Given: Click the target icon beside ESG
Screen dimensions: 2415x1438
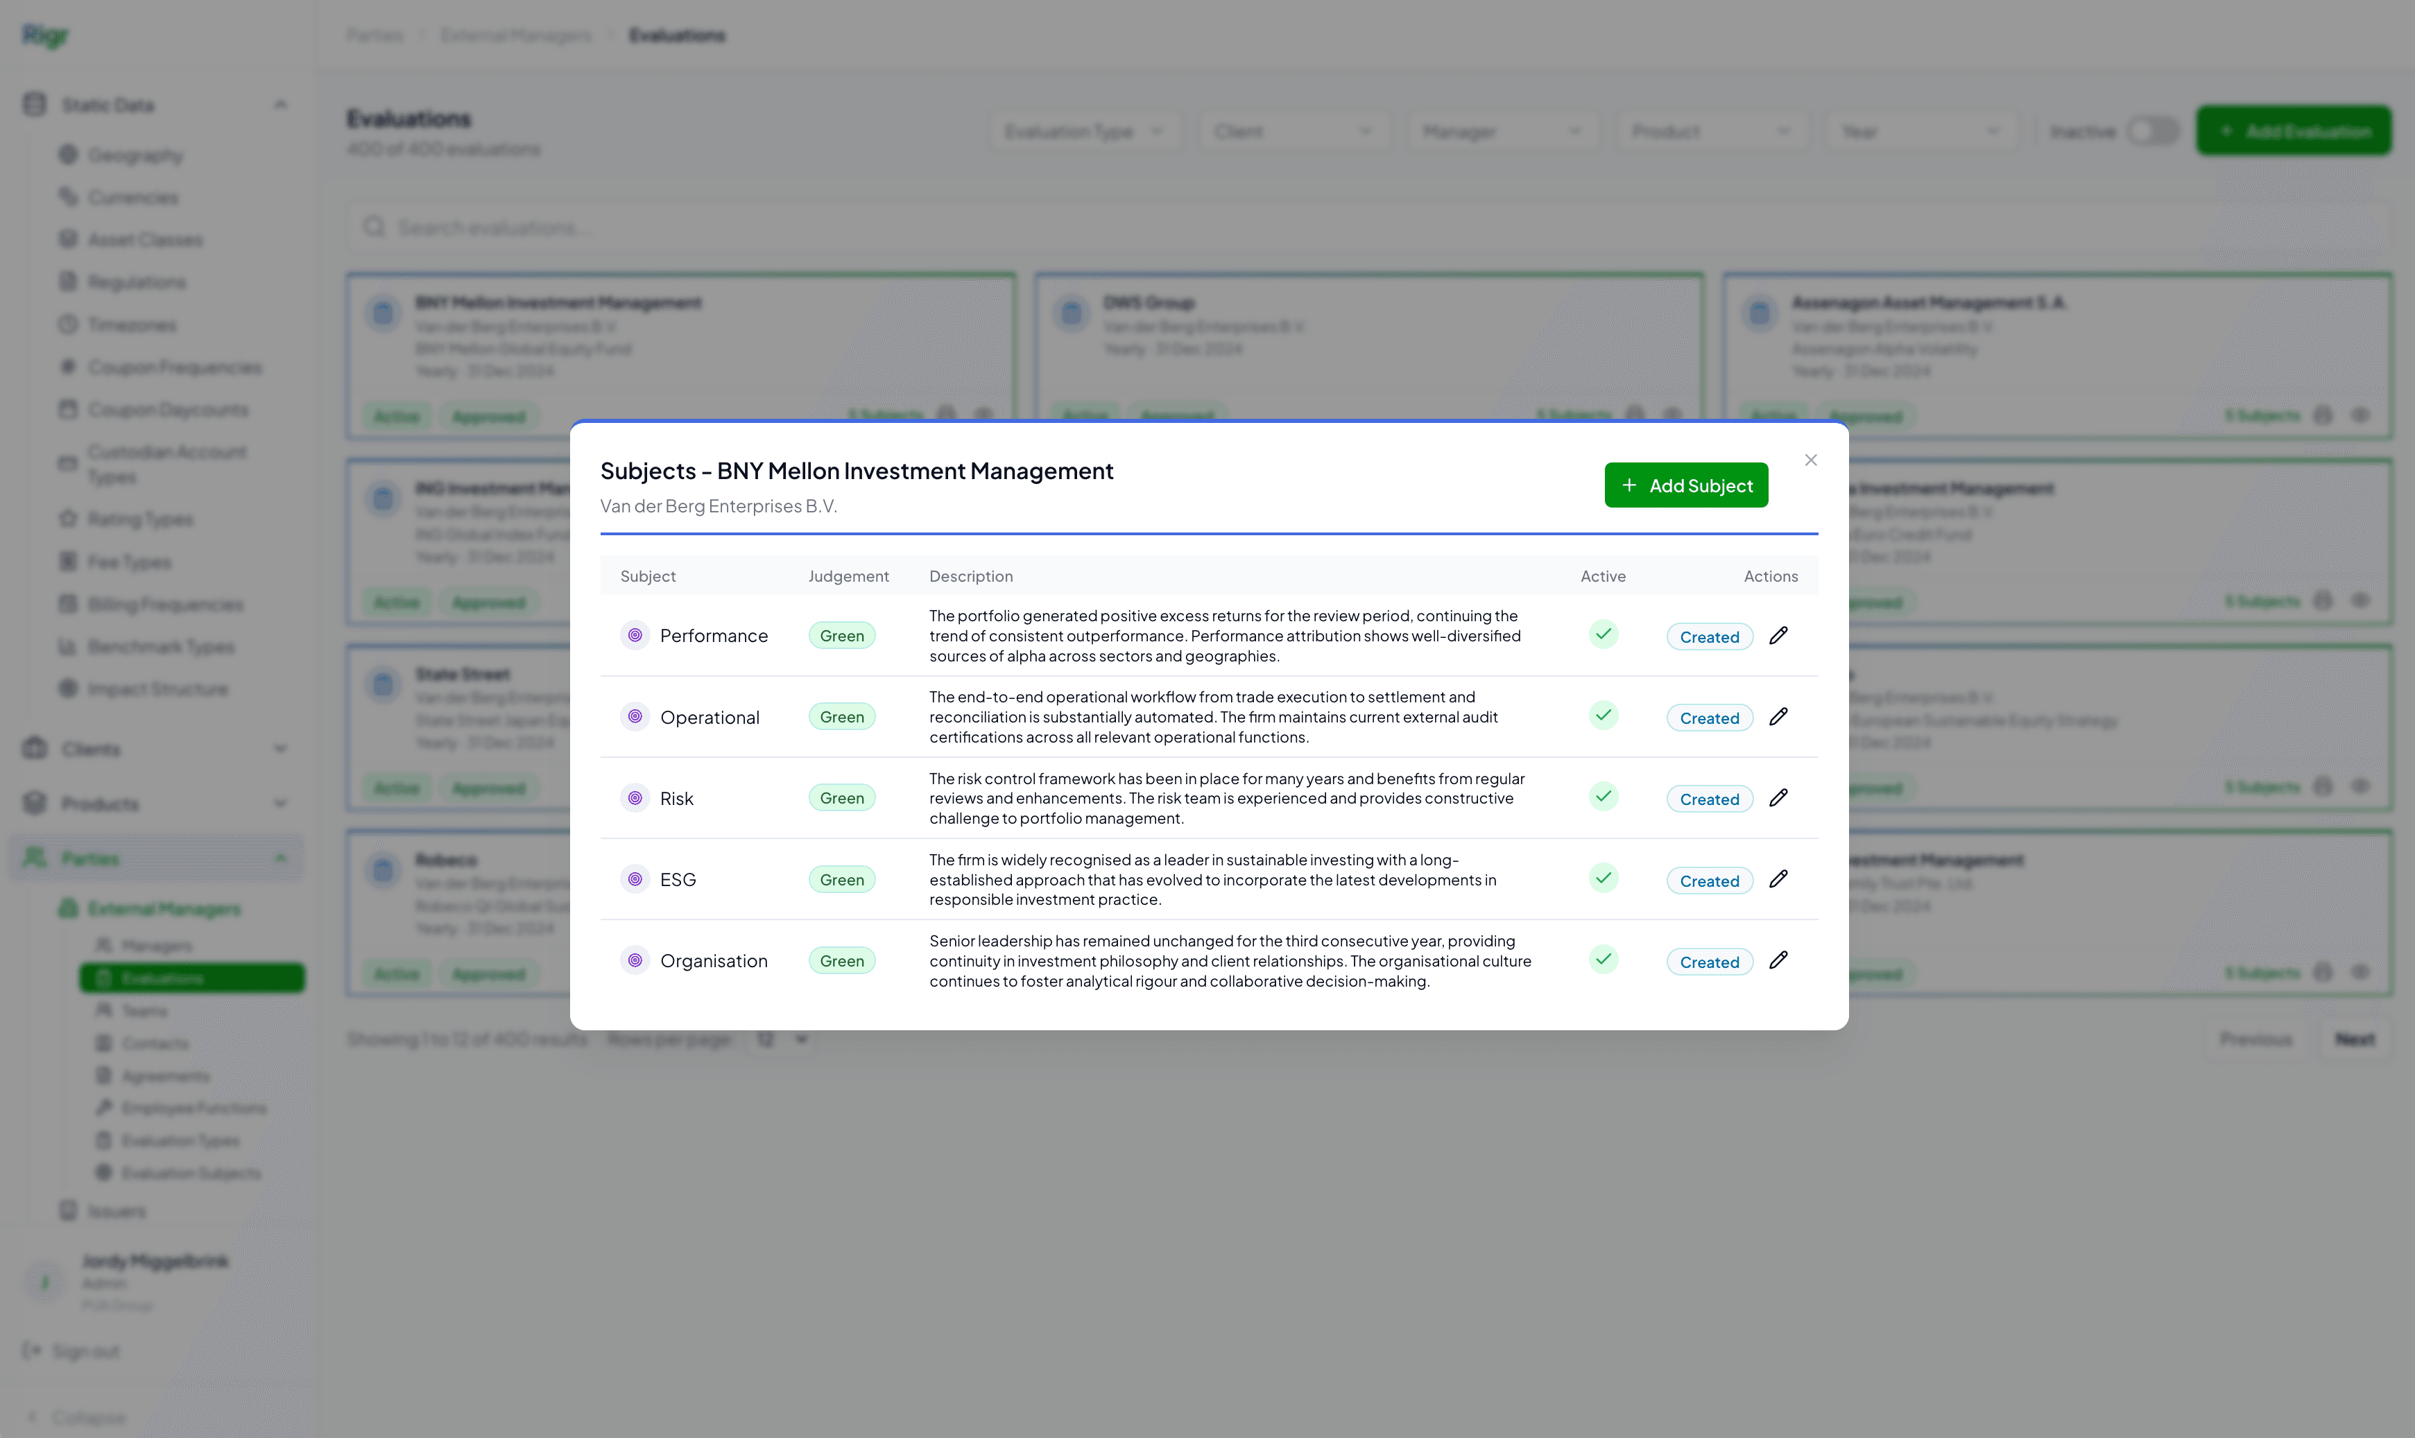Looking at the screenshot, I should (635, 880).
